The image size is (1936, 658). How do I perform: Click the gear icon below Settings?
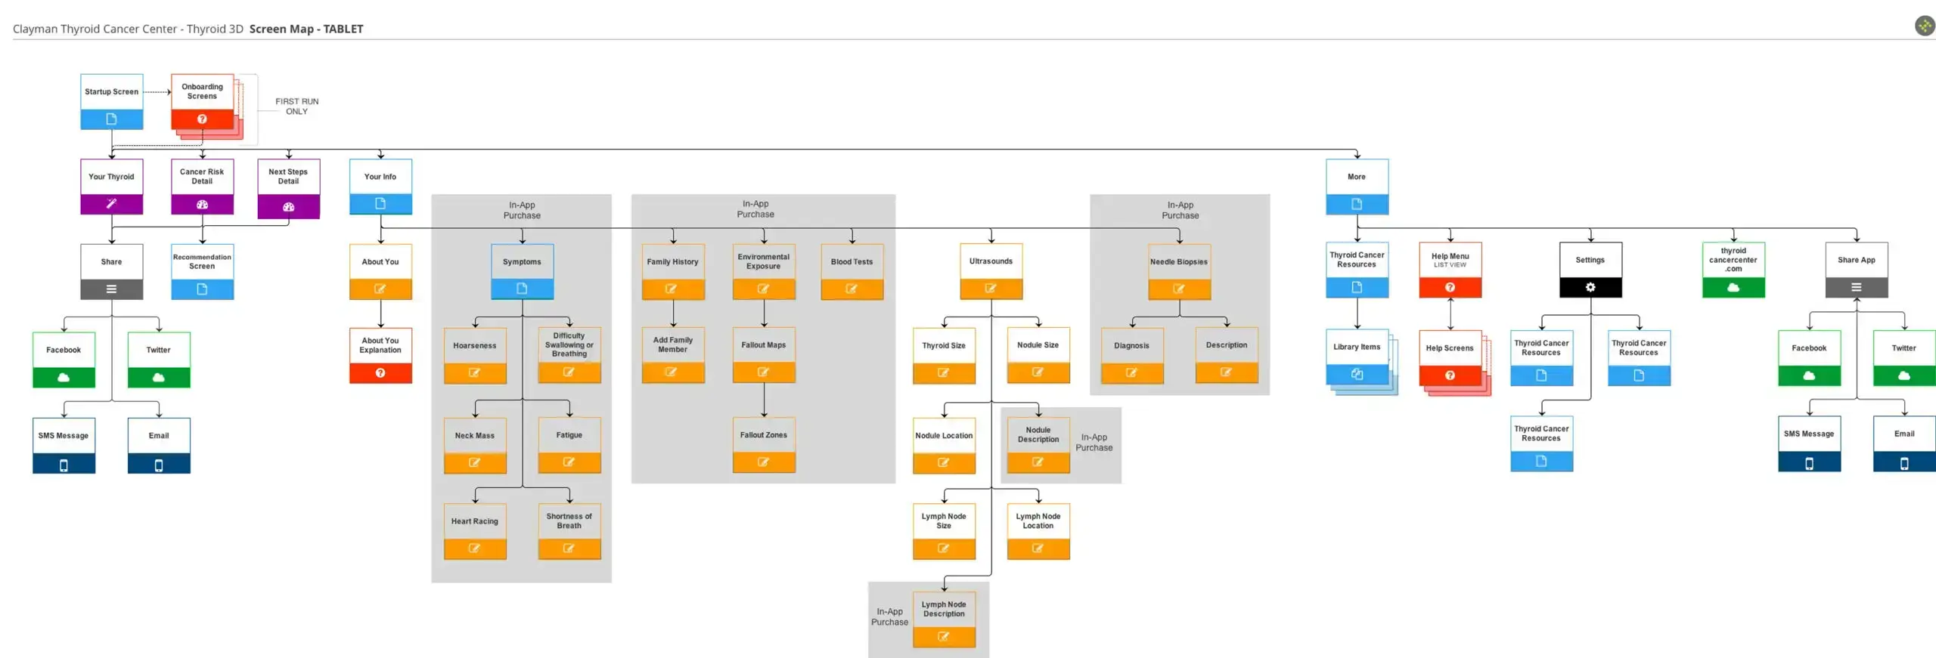pyautogui.click(x=1590, y=287)
